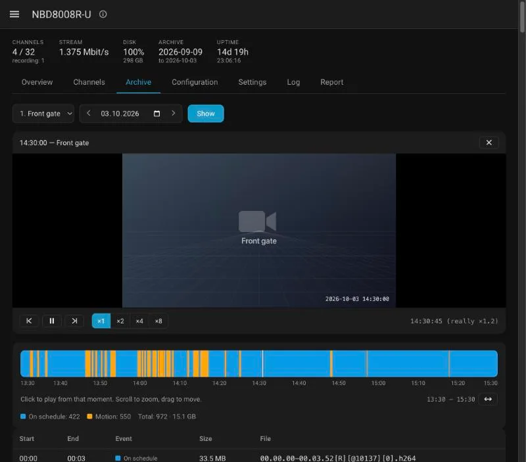
Task: Close the Front gate player panel
Action: (x=489, y=143)
